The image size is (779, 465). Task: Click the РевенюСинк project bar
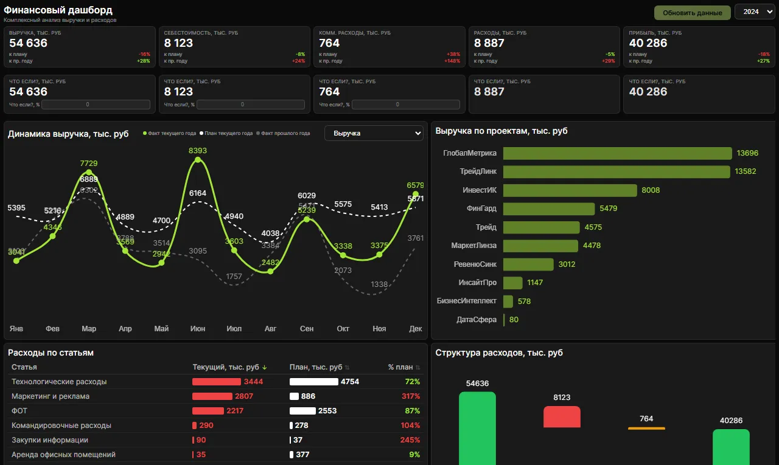click(x=528, y=264)
